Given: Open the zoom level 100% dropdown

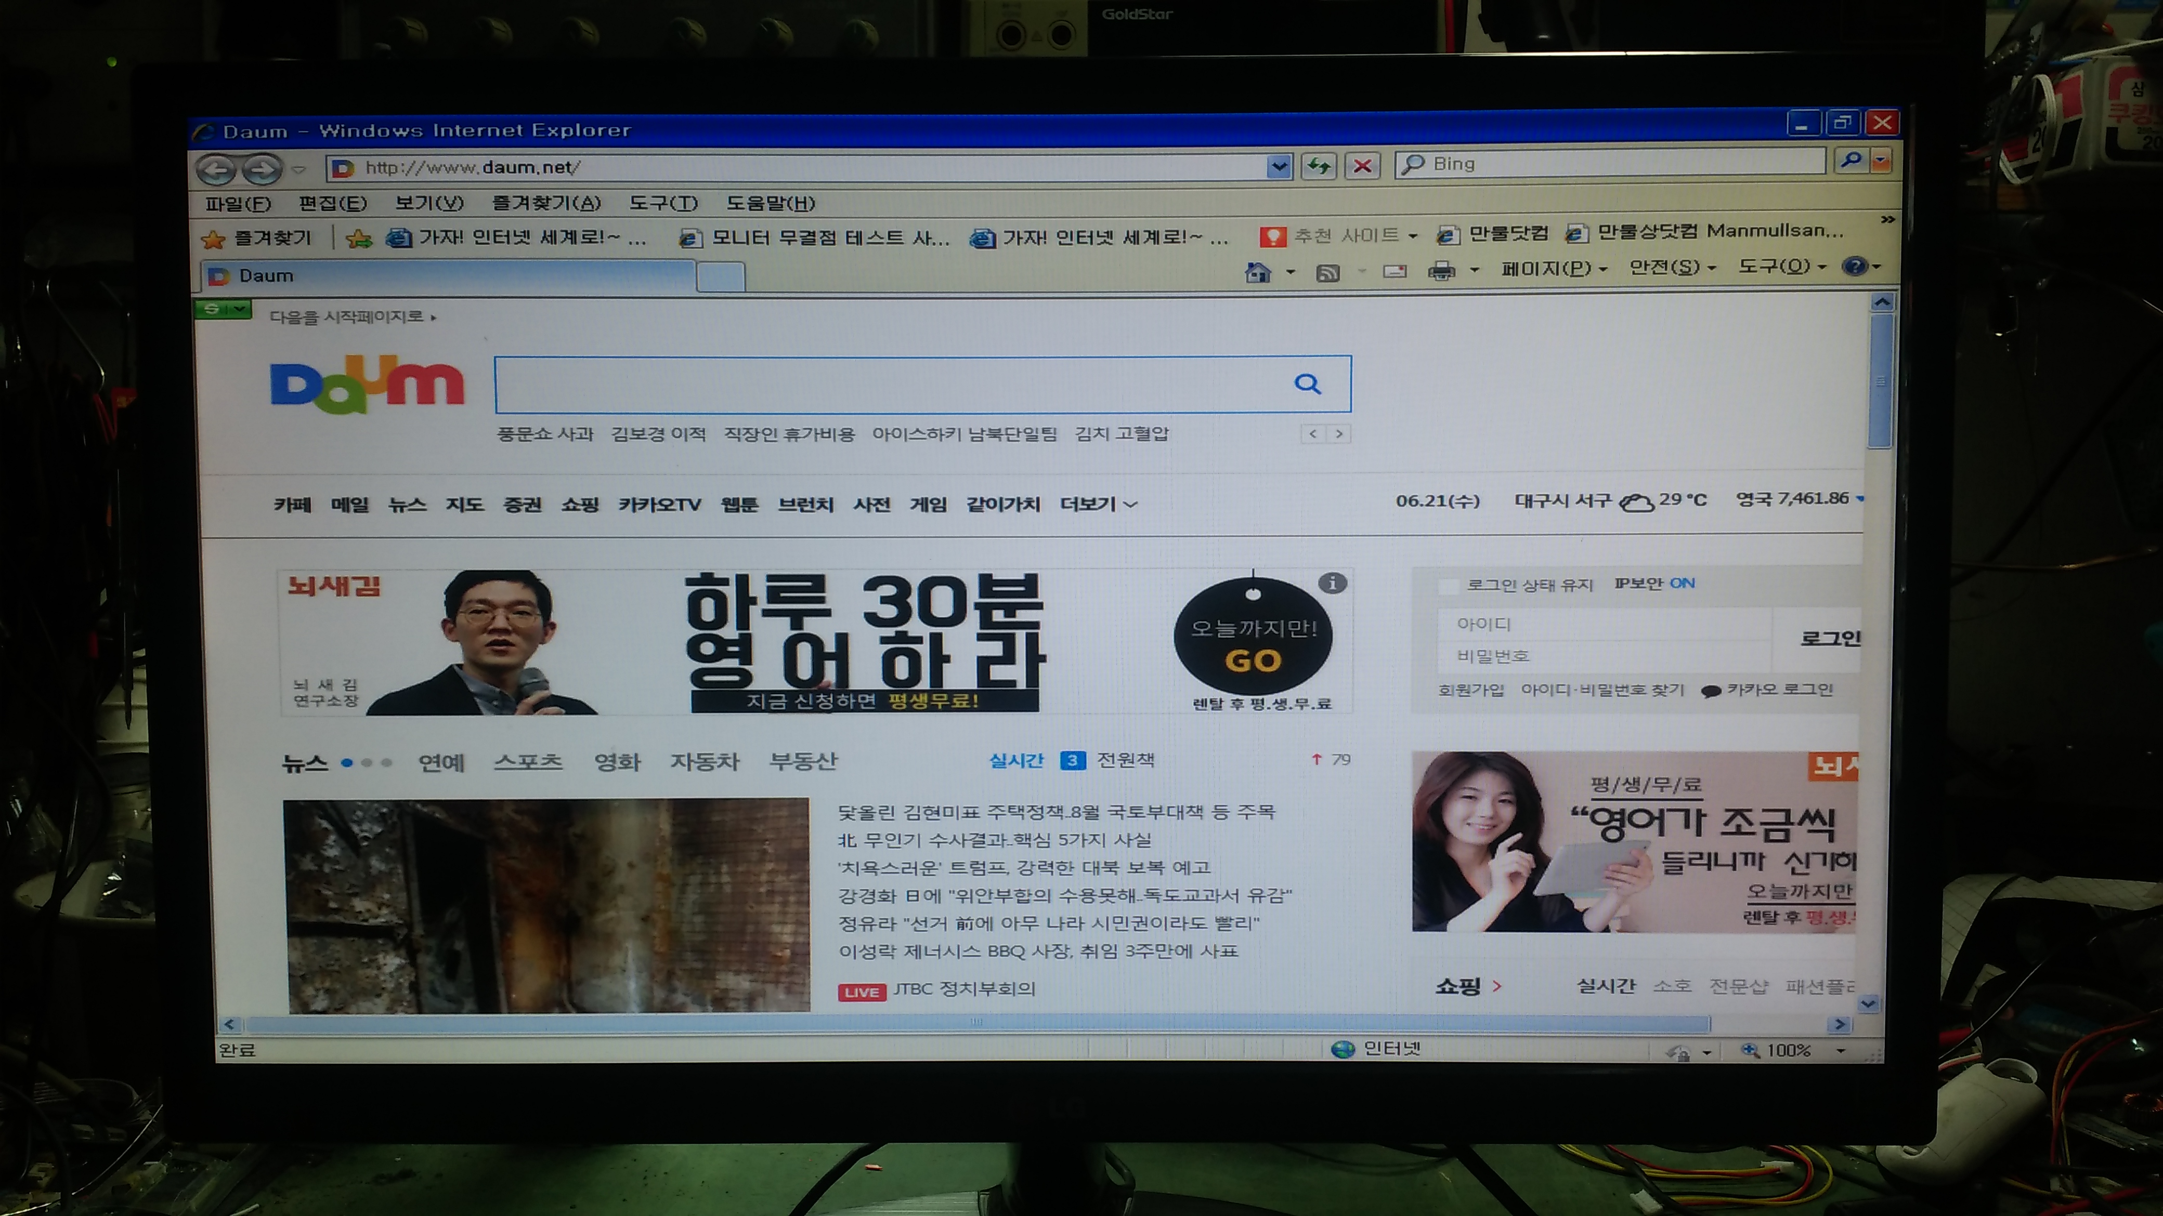Looking at the screenshot, I should pyautogui.click(x=1841, y=1051).
